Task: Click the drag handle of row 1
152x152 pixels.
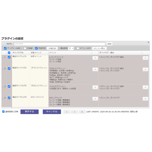Action: coord(3,58)
